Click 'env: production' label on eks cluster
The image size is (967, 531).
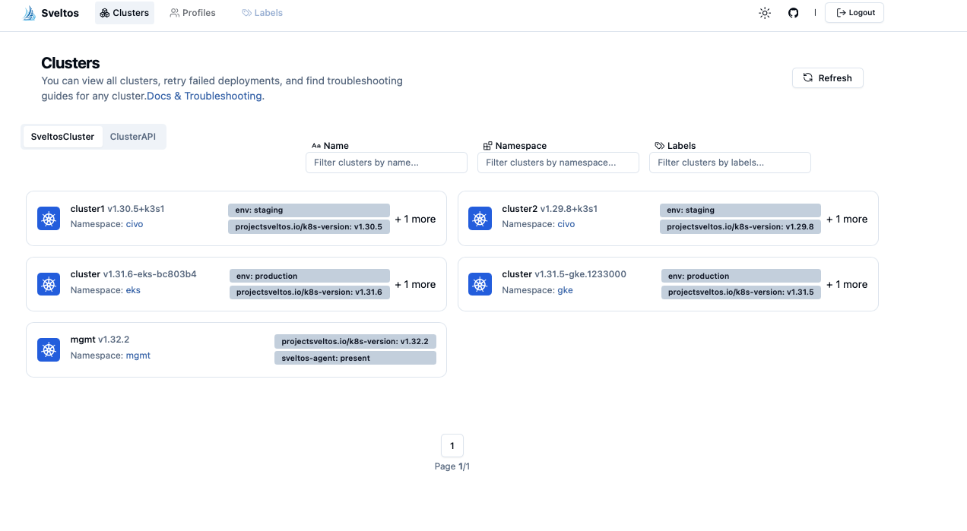point(309,276)
